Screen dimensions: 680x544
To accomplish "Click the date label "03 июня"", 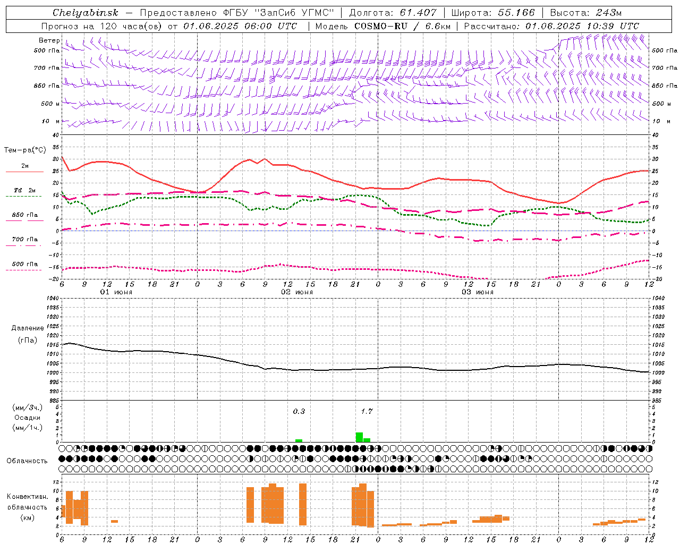I will coord(478,292).
